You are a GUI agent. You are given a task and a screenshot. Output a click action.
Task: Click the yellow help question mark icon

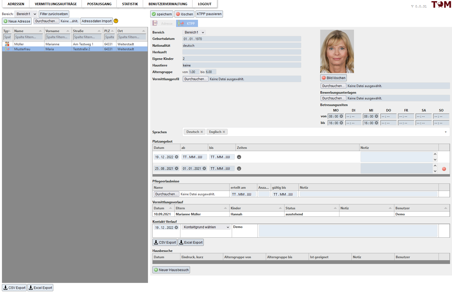116,21
